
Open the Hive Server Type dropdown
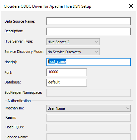point(73,42)
